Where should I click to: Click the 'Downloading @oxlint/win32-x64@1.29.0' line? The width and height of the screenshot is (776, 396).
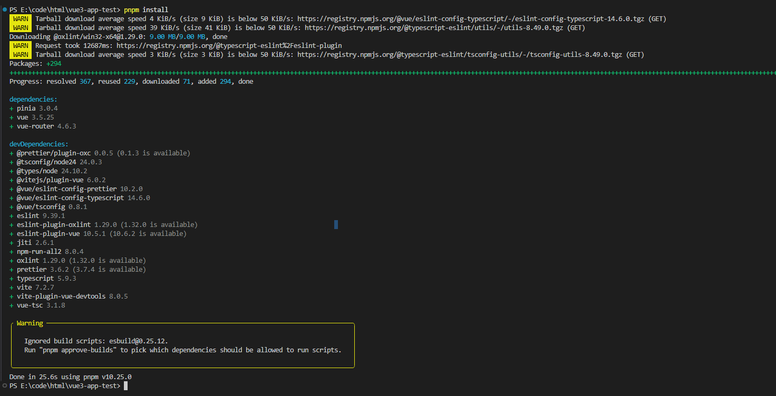119,37
